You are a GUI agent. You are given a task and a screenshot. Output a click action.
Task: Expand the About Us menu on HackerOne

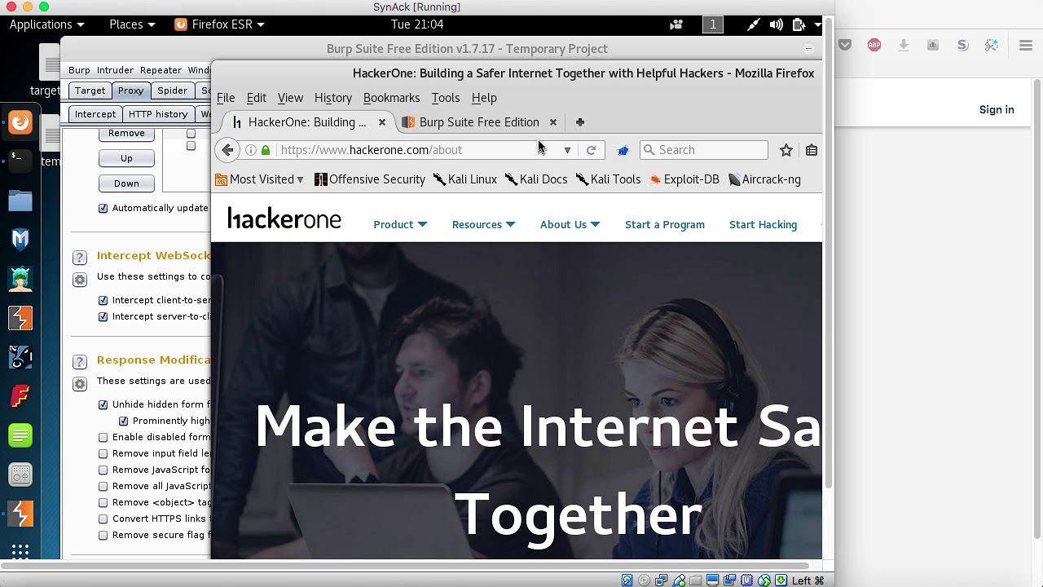[570, 224]
